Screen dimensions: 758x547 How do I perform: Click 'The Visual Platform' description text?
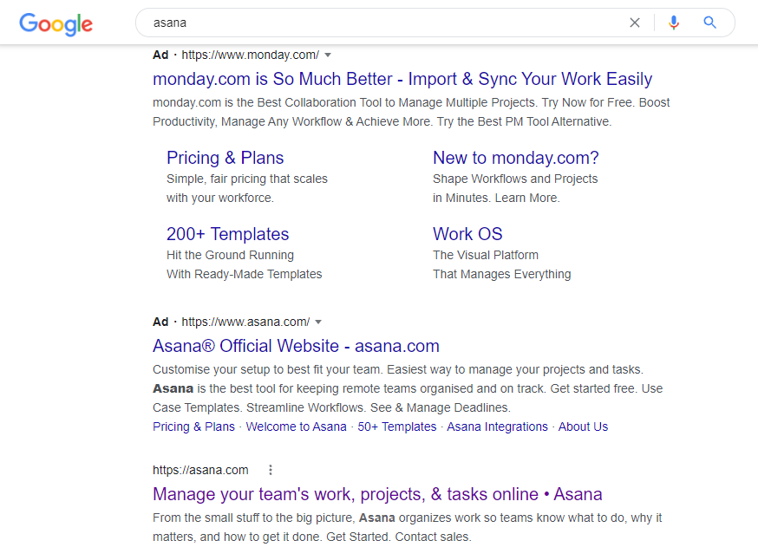point(486,255)
